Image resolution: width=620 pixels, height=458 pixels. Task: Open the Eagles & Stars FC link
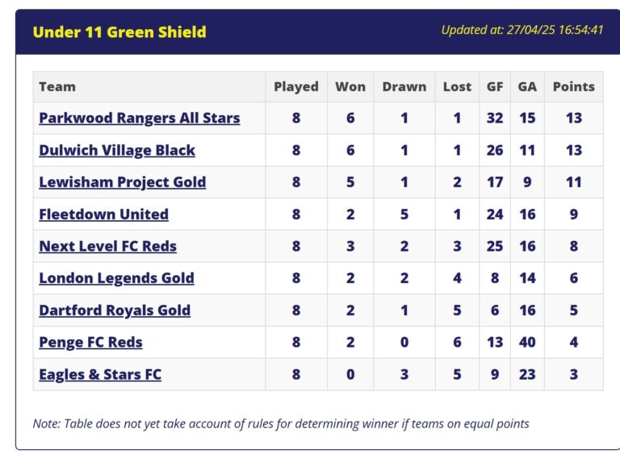click(100, 374)
